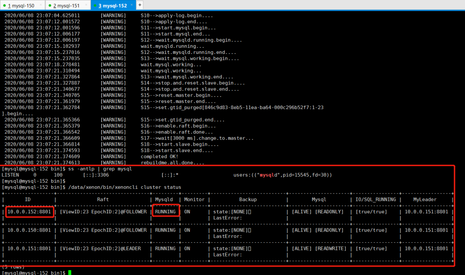The width and height of the screenshot is (465, 275).
Task: Close the mysql-152 tab with its x
Action: [x=132, y=5]
